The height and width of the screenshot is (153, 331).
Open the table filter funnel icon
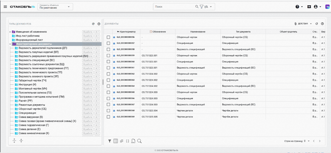(x=110, y=141)
